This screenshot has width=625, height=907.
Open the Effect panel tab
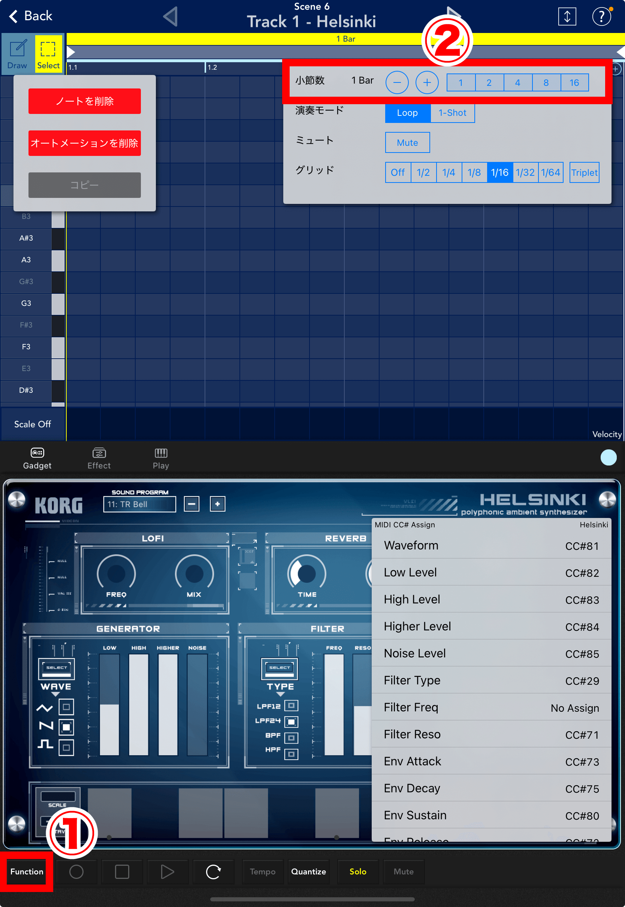coord(99,458)
